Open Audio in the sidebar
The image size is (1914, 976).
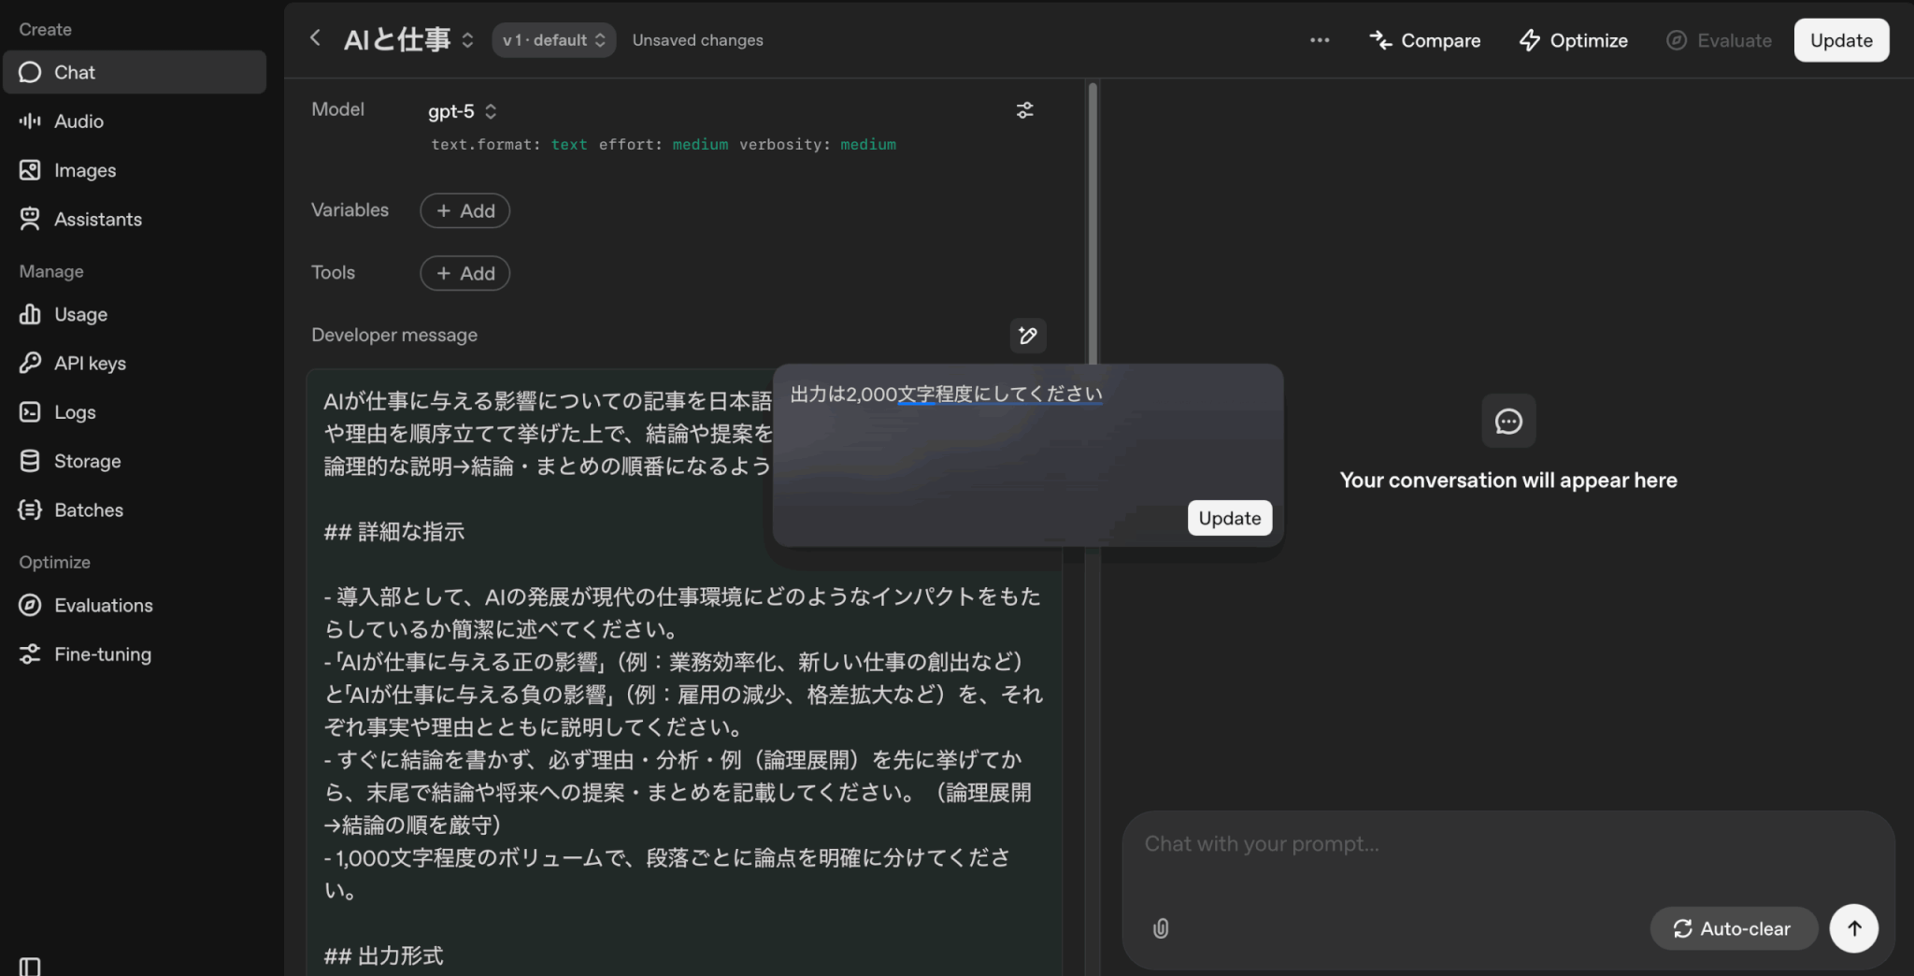(79, 122)
